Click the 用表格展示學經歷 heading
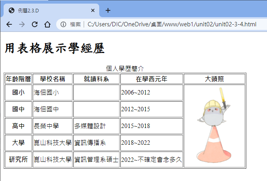The height and width of the screenshot is (181, 267). coord(55,49)
